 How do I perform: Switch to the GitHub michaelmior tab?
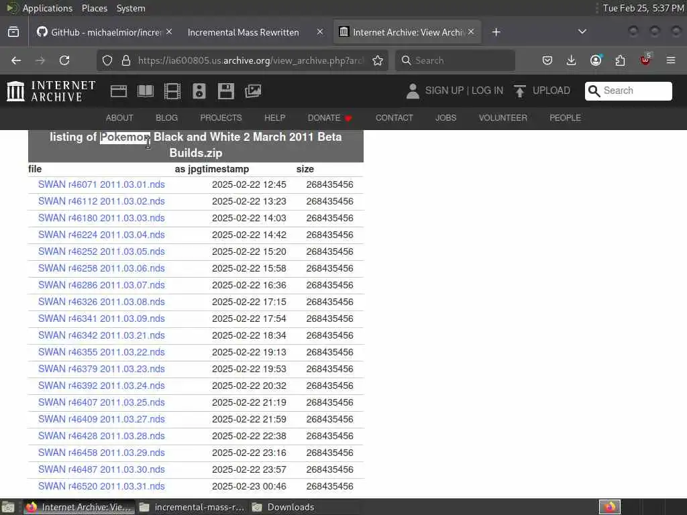coord(104,32)
